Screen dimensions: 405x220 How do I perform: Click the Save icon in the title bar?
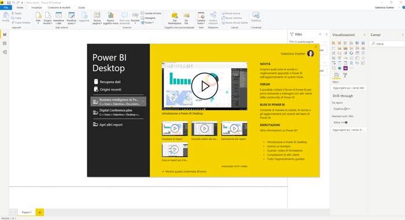(x=9, y=2)
